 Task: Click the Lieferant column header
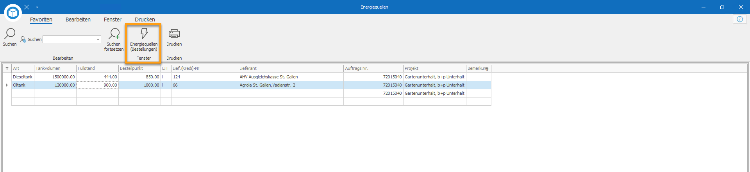point(291,68)
